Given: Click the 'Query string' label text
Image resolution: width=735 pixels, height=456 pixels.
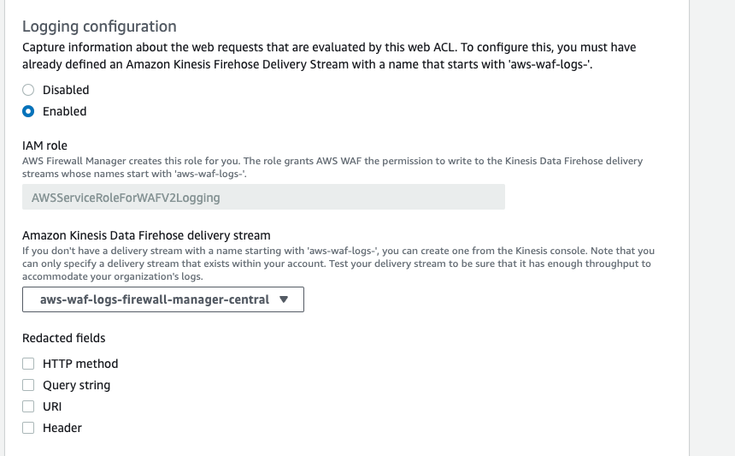Looking at the screenshot, I should pyautogui.click(x=76, y=385).
